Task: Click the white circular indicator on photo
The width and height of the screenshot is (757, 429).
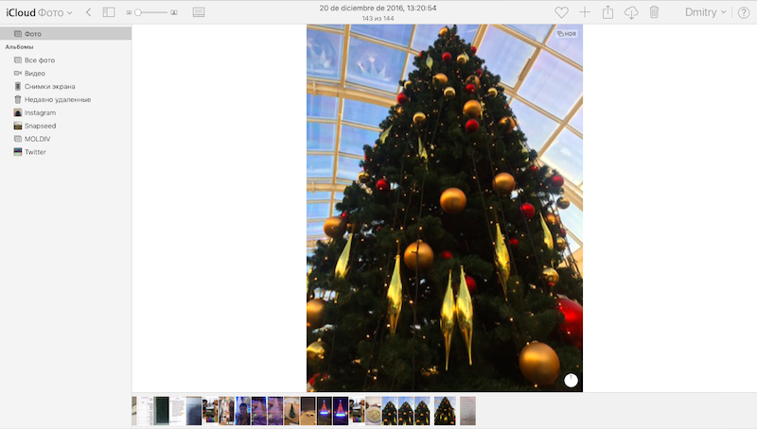Action: pyautogui.click(x=571, y=380)
